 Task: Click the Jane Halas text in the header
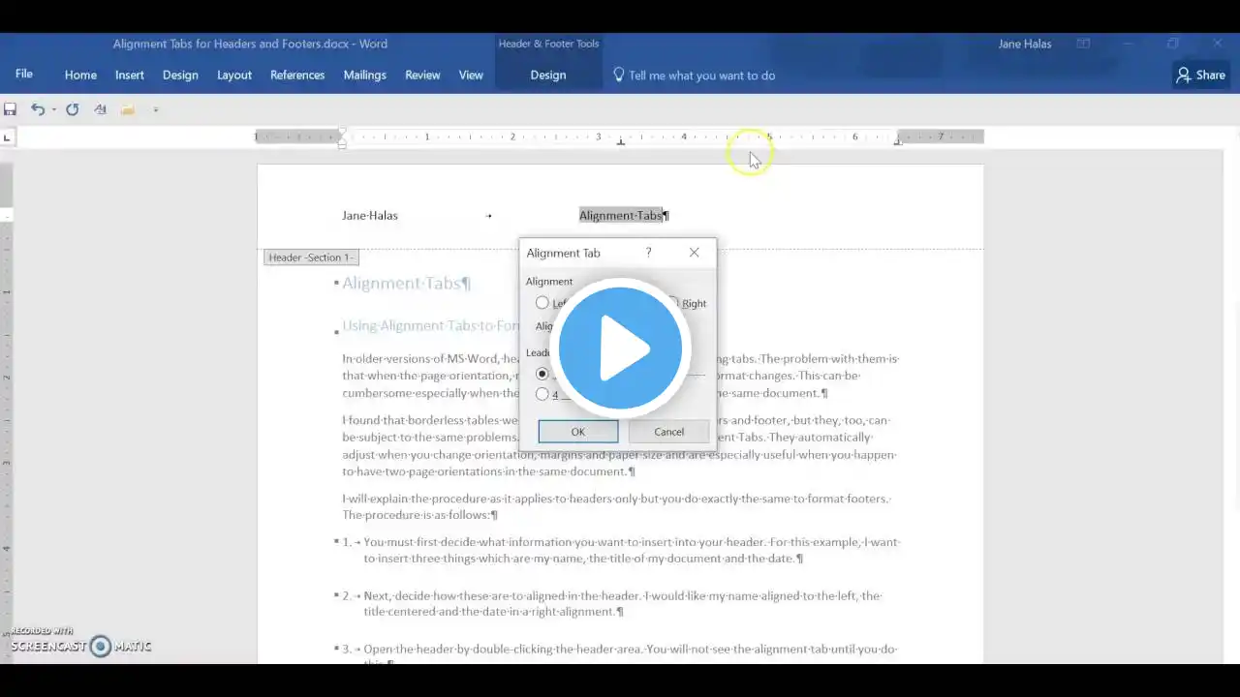pyautogui.click(x=370, y=216)
